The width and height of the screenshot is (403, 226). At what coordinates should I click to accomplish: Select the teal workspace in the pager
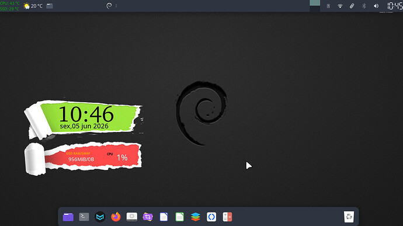[x=315, y=3]
